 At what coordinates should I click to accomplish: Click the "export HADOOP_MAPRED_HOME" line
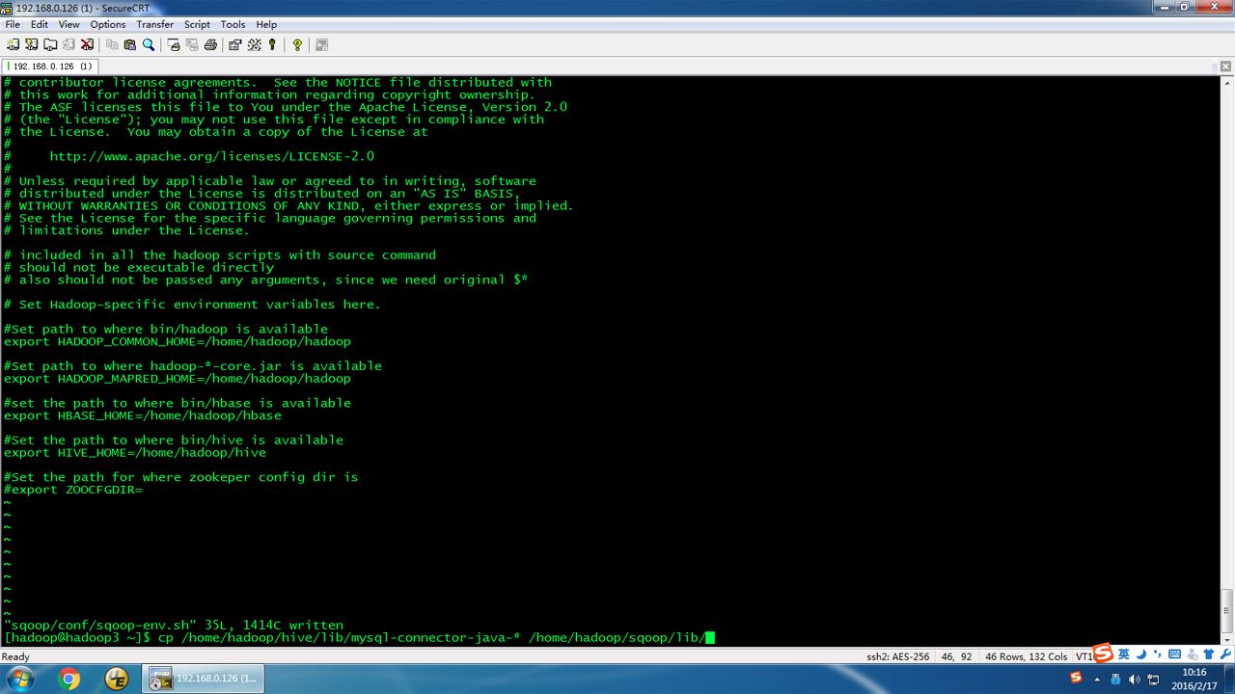[x=177, y=379]
